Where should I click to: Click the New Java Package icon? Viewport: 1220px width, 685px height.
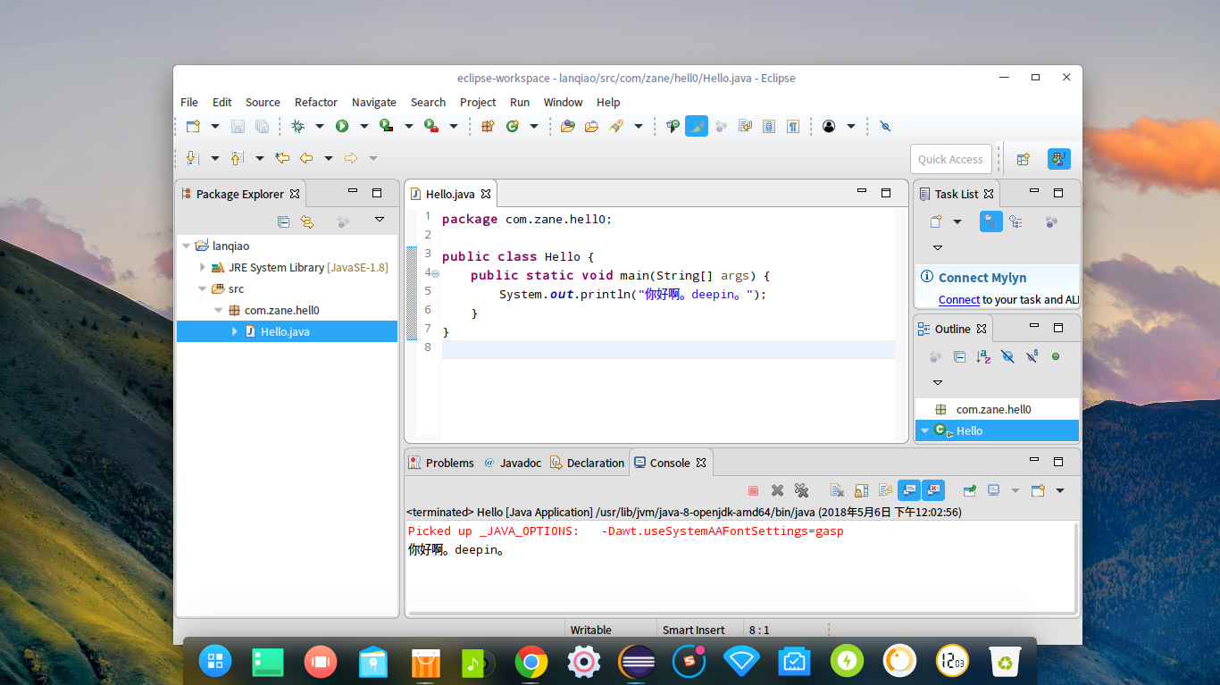coord(488,127)
